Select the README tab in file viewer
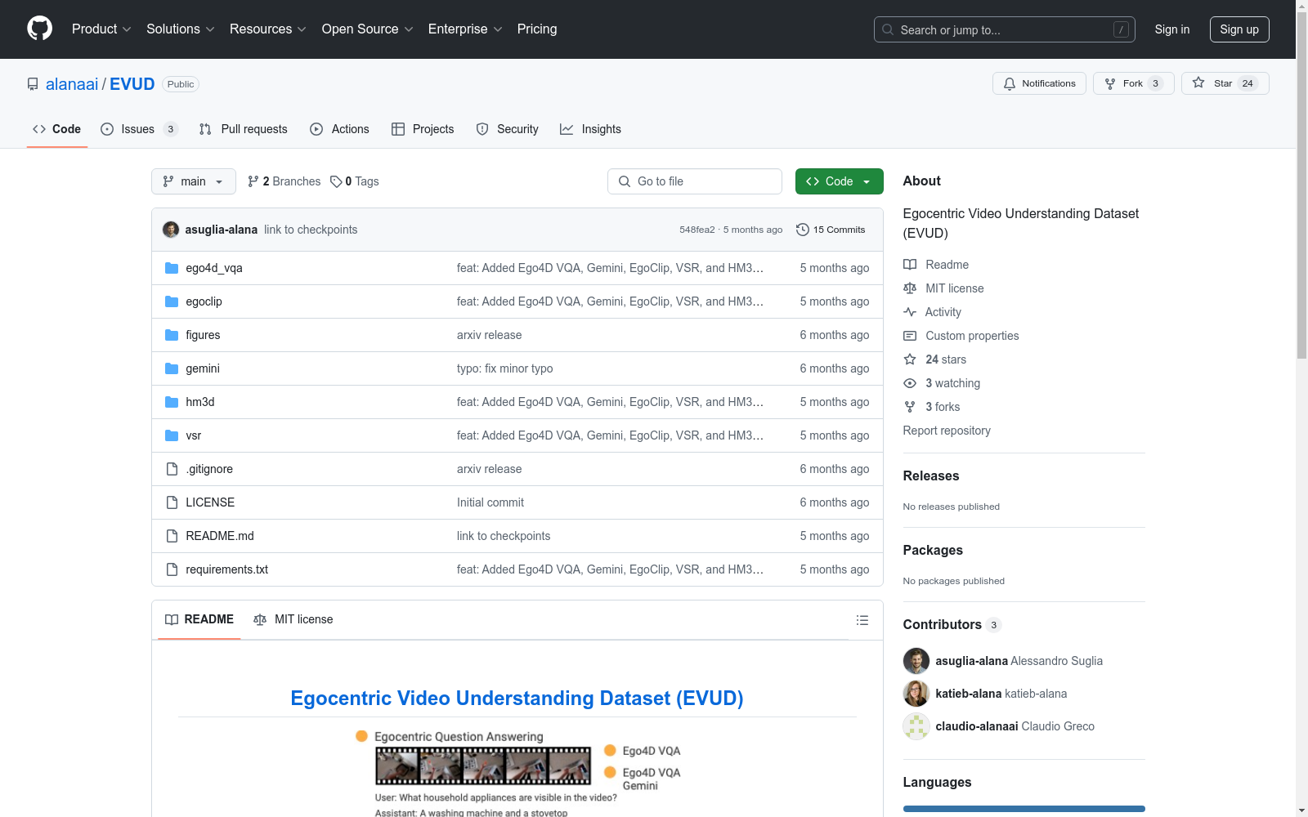The image size is (1308, 817). click(199, 619)
